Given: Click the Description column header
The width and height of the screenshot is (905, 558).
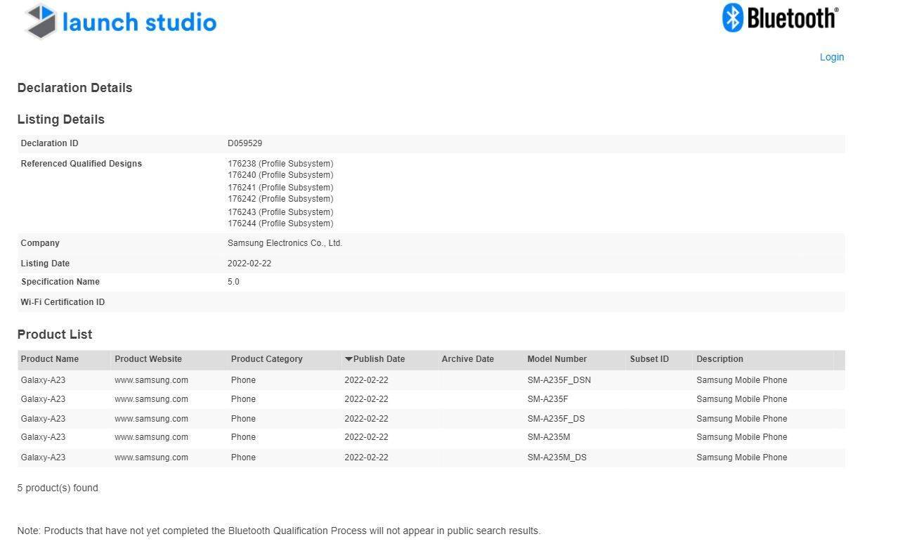Looking at the screenshot, I should (x=720, y=359).
